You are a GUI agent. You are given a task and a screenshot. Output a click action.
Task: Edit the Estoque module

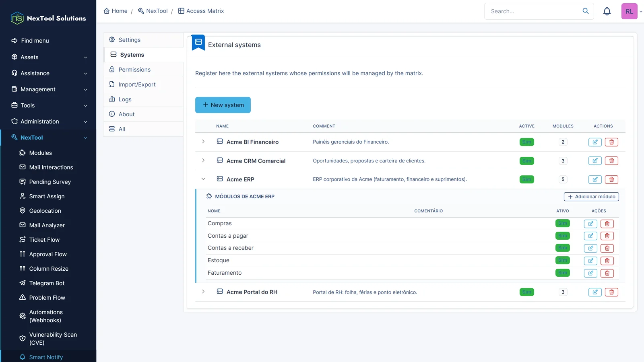pos(590,261)
